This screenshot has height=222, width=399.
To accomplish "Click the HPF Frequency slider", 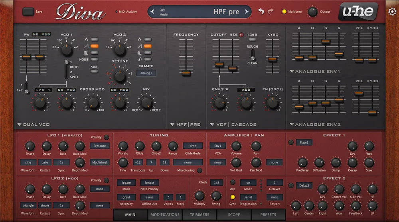I will coord(186,73).
